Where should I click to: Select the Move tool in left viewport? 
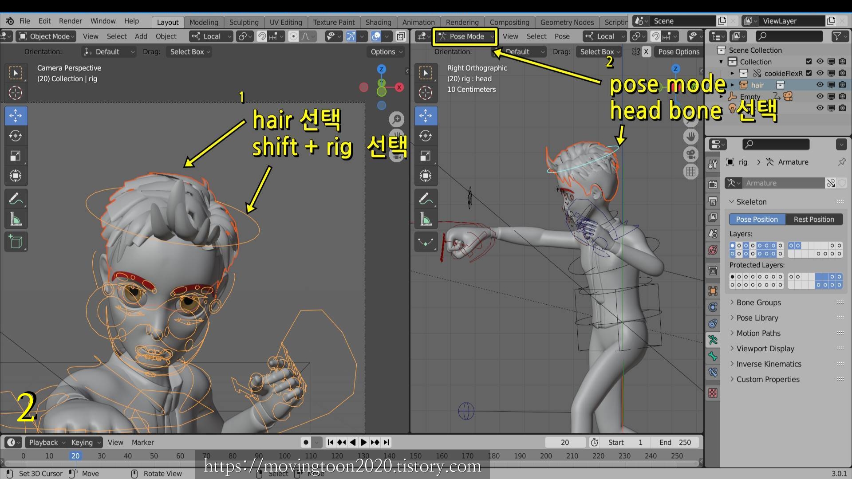(x=16, y=116)
